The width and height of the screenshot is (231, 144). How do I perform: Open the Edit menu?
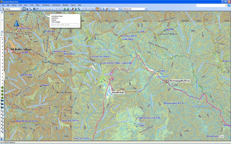pyautogui.click(x=8, y=5)
